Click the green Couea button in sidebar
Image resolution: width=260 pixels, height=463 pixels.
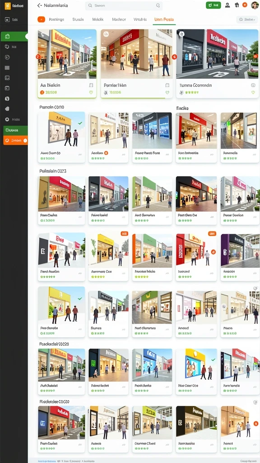[15, 130]
